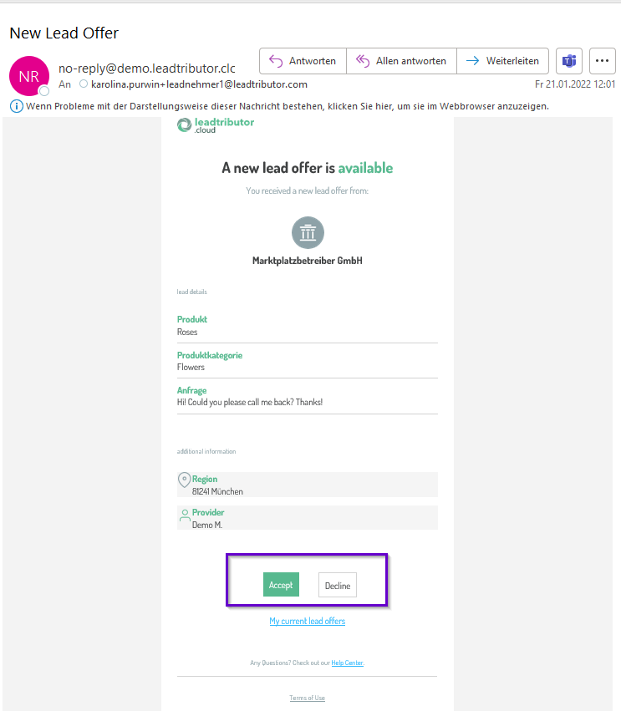Click the Provider person icon

point(185,516)
